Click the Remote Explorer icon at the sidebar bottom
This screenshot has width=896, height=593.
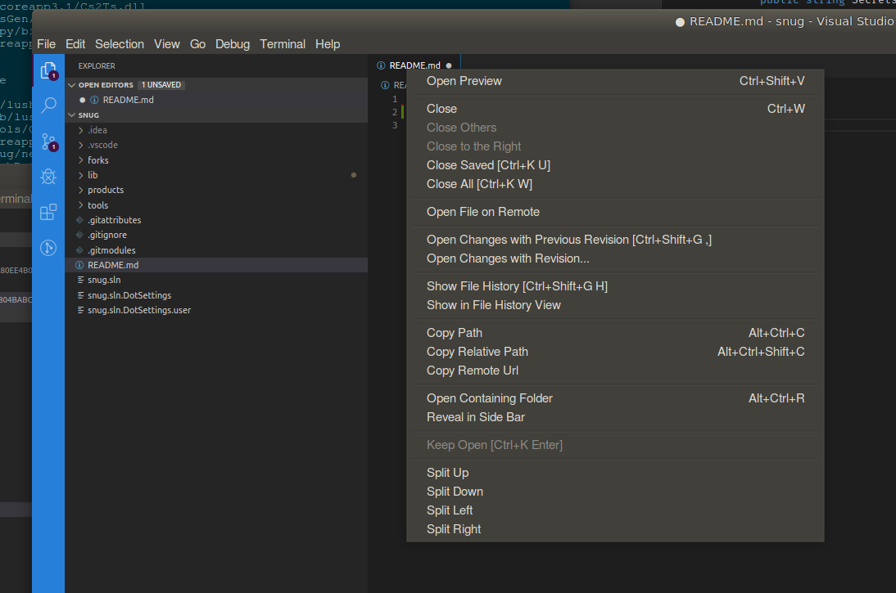[48, 249]
